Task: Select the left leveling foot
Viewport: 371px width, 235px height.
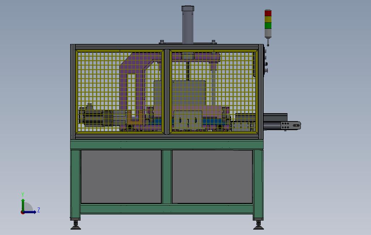Action: tap(76, 225)
